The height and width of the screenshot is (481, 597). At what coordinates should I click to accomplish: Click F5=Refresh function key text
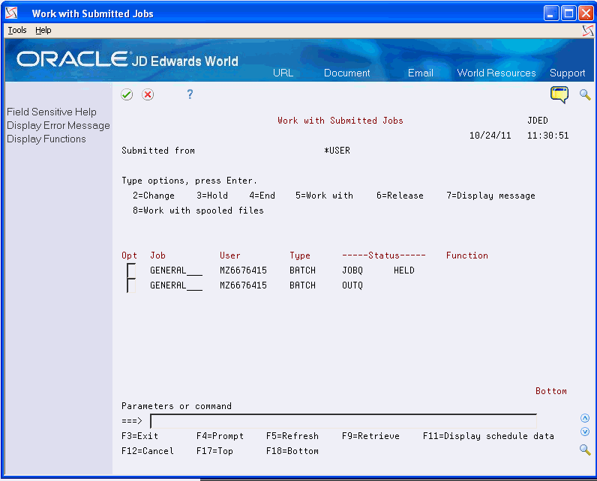tap(292, 436)
